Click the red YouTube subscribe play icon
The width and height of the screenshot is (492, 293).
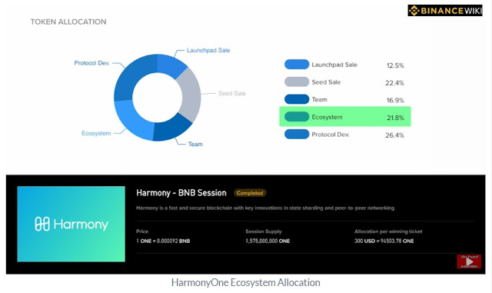(x=469, y=261)
